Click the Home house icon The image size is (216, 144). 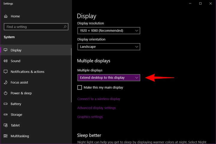coord(6,16)
